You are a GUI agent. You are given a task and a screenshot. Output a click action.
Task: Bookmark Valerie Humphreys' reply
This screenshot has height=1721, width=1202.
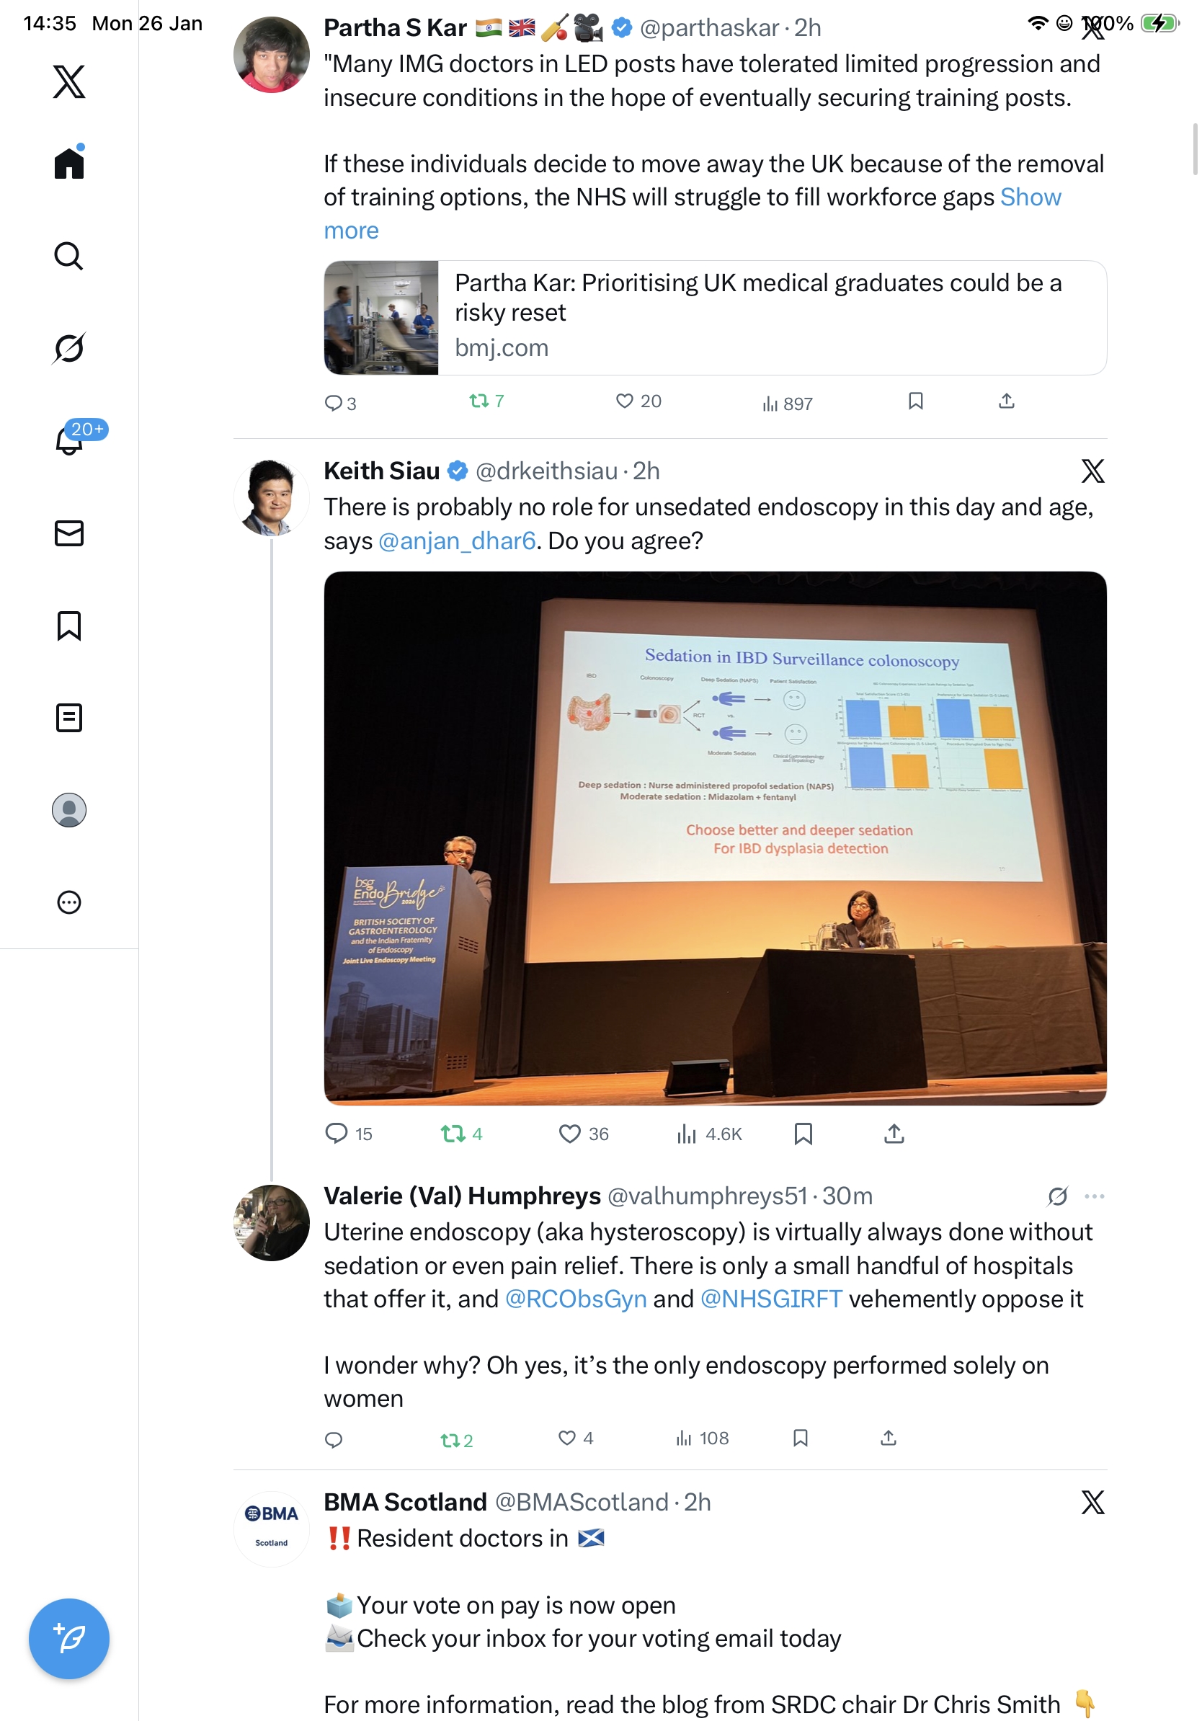point(801,1438)
